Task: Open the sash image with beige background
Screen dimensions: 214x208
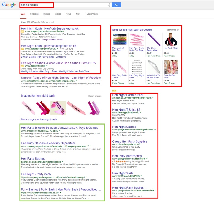Action: click(58, 108)
